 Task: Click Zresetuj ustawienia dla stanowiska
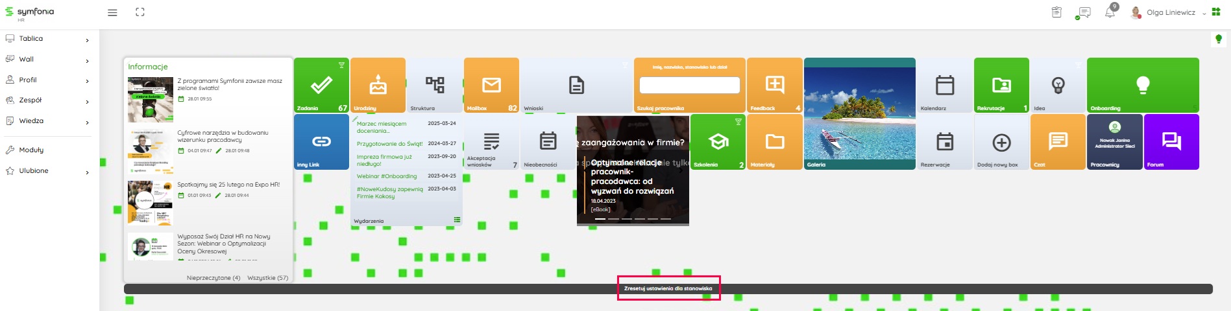(x=668, y=289)
